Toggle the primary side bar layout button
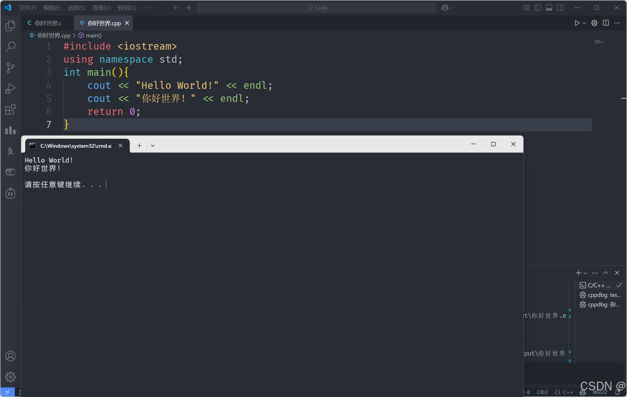The image size is (627, 397). [538, 8]
